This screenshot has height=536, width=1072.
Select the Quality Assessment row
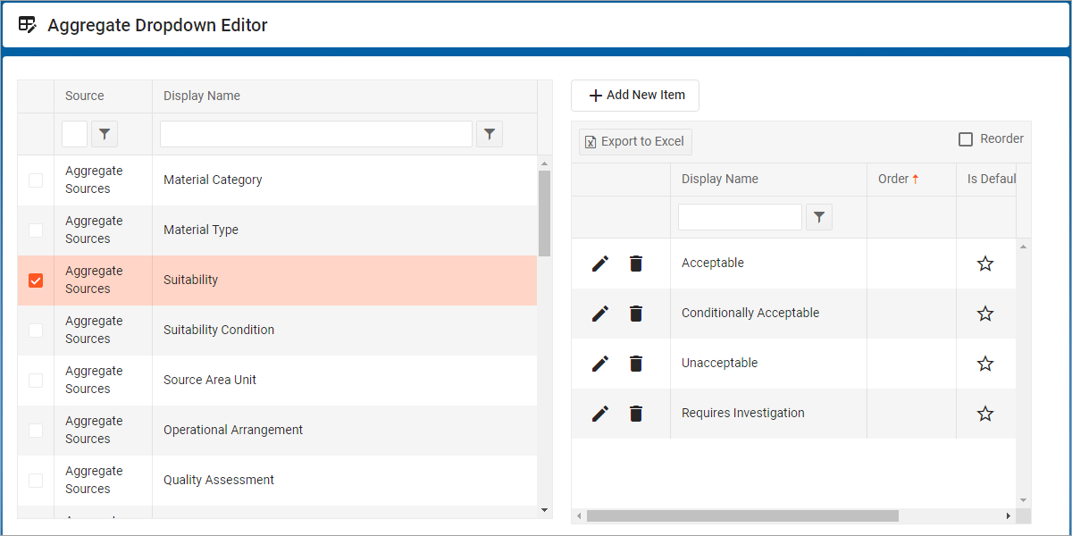point(219,481)
